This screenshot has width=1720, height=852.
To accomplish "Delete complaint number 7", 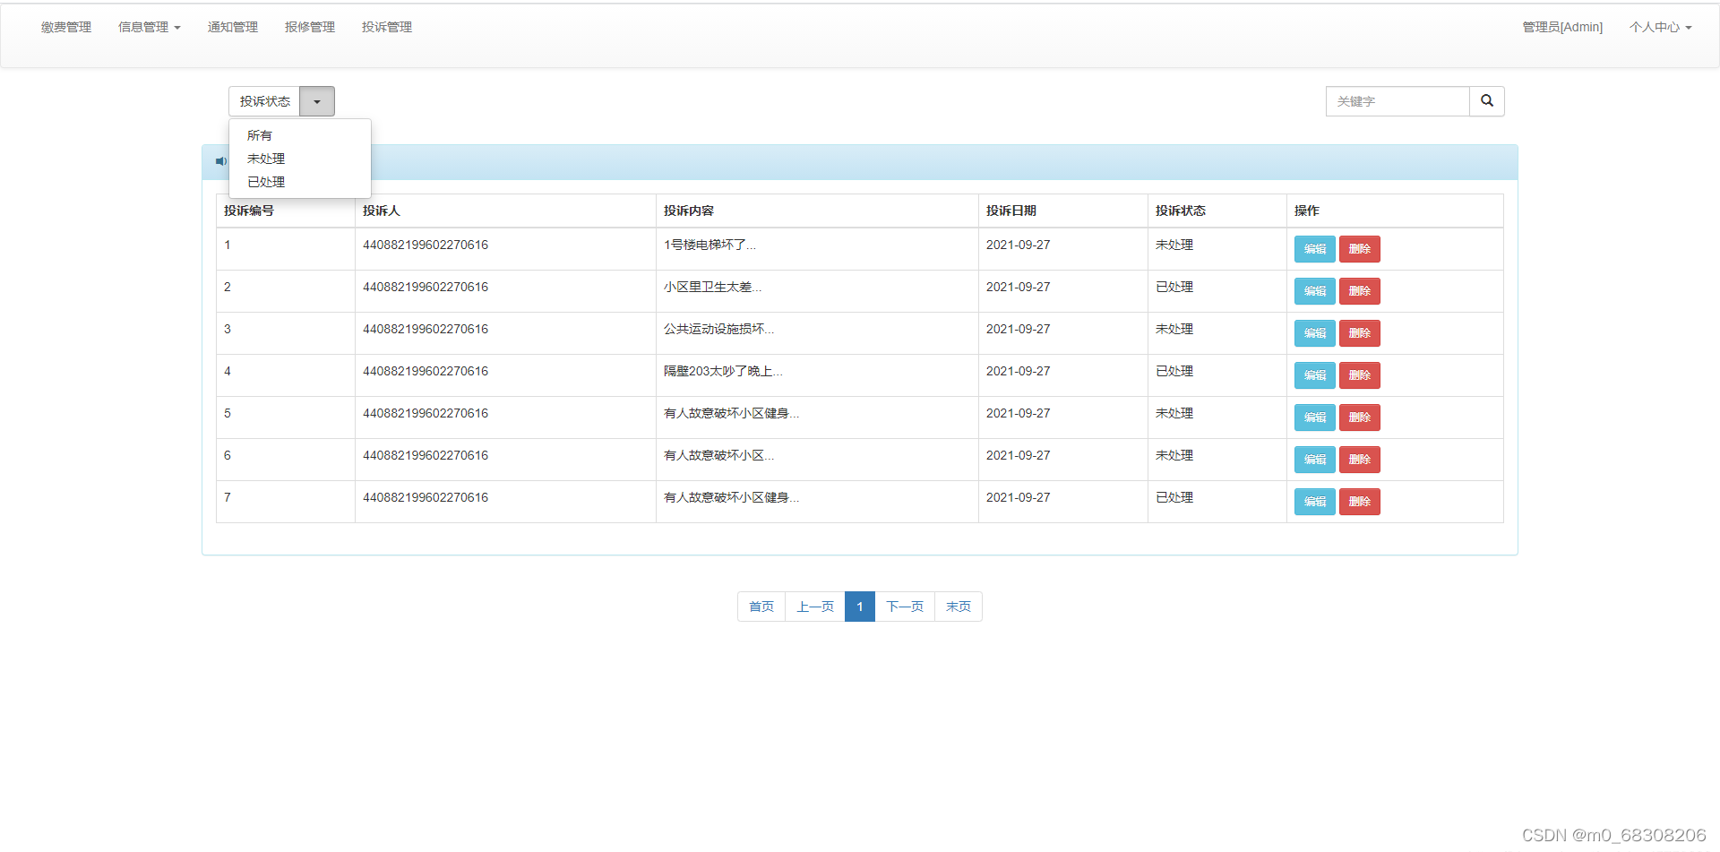I will 1359,502.
